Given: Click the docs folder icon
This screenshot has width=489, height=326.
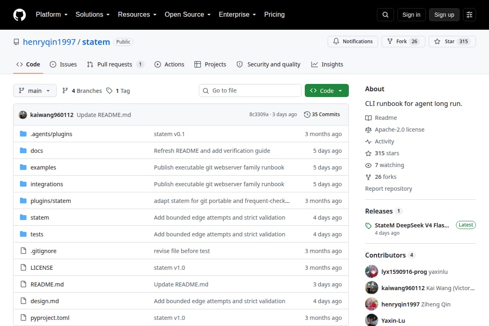Looking at the screenshot, I should point(23,151).
